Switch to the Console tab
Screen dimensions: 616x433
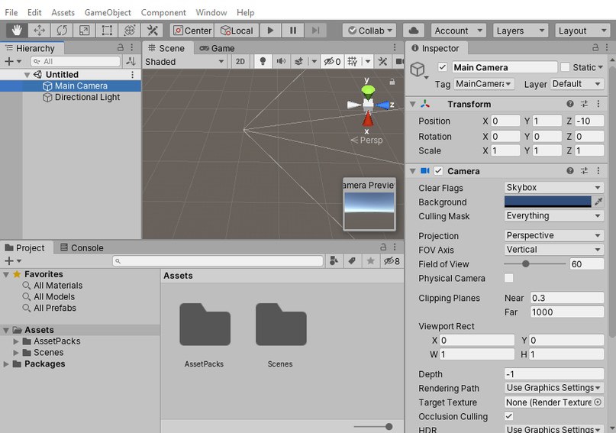[82, 247]
